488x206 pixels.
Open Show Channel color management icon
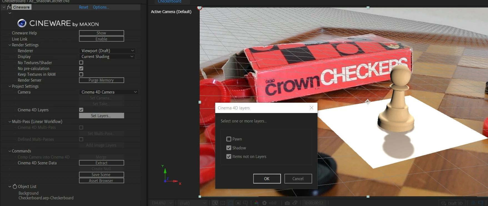click(x=256, y=203)
